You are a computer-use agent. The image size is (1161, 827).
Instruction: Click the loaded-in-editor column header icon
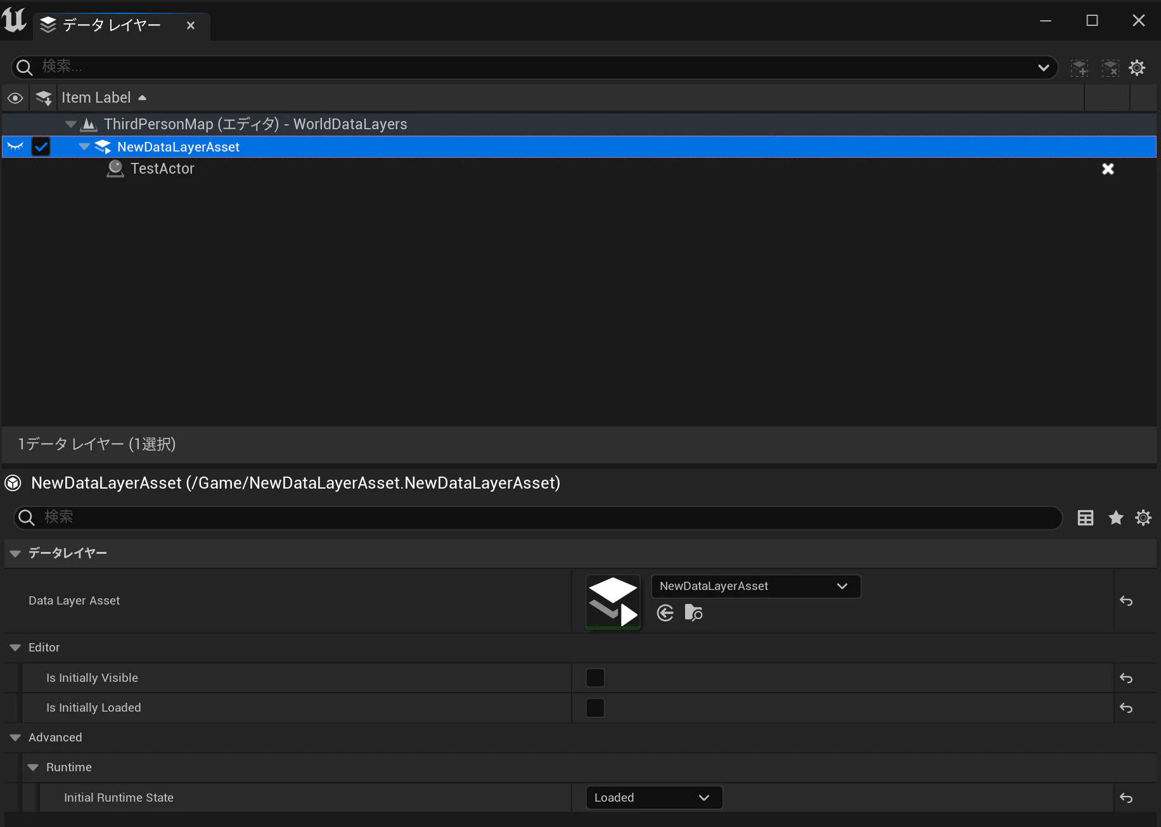point(44,98)
